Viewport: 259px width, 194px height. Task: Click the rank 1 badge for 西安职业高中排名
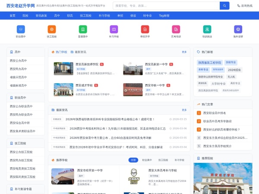tap(199, 113)
